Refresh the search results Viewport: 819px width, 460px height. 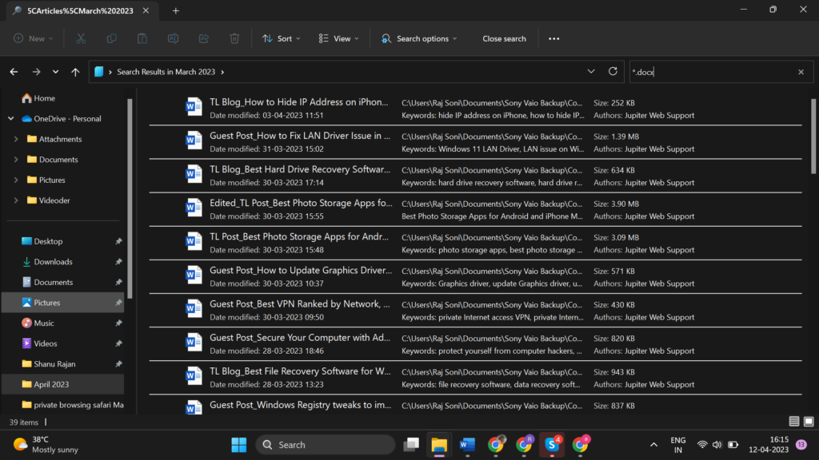613,71
